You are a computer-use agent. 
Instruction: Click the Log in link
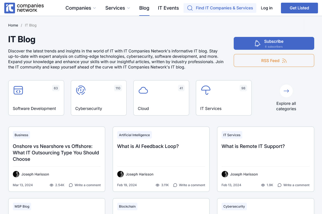(x=266, y=8)
